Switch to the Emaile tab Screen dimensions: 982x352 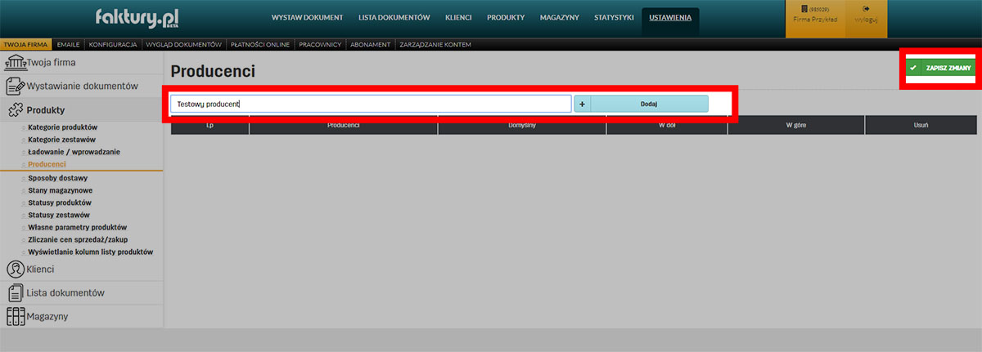click(68, 44)
